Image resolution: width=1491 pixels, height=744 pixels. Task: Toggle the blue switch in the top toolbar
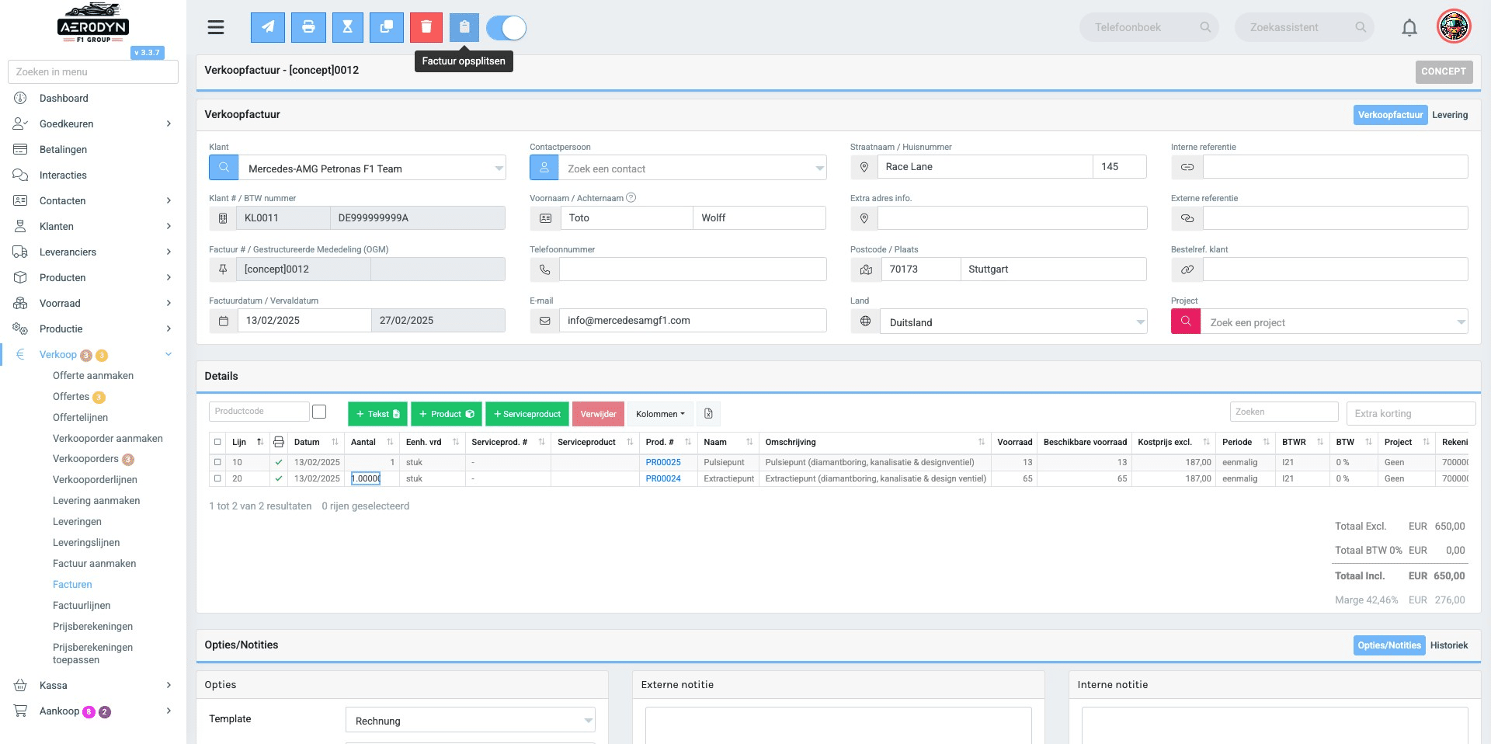click(506, 28)
